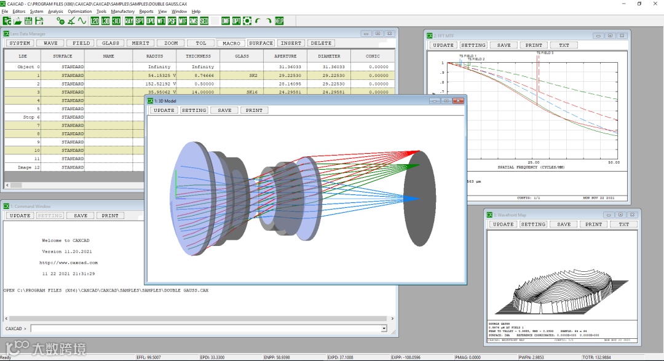Screen dimensions: 664x361
Task: Click UPDATE in the FFT MTF window
Action: [x=443, y=46]
